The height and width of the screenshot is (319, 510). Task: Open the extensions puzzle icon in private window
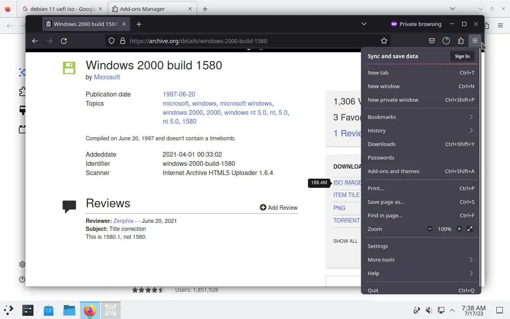(461, 41)
